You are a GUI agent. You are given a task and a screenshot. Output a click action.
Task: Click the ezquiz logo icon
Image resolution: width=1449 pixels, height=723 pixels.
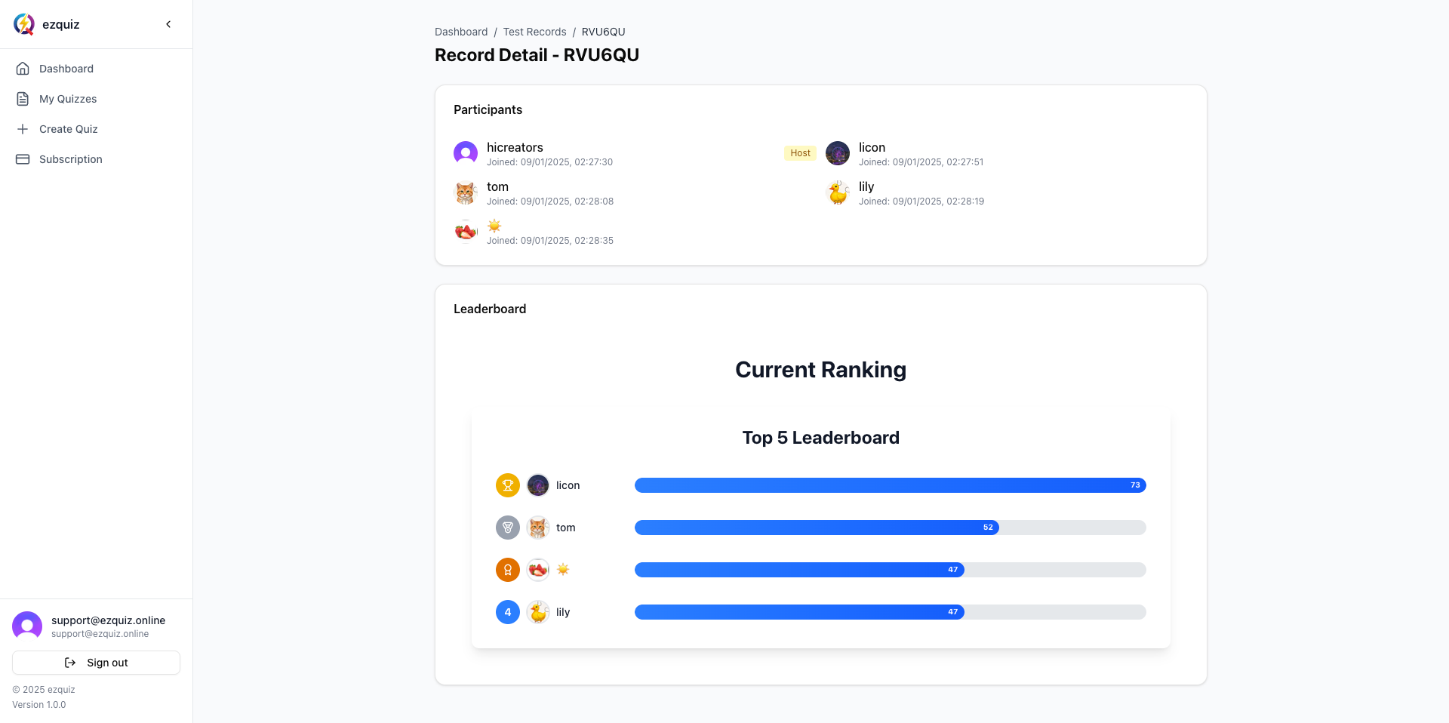coord(24,24)
